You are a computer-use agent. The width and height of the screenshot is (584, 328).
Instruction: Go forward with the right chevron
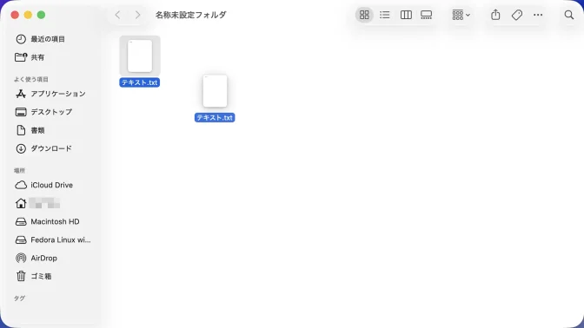click(x=138, y=15)
